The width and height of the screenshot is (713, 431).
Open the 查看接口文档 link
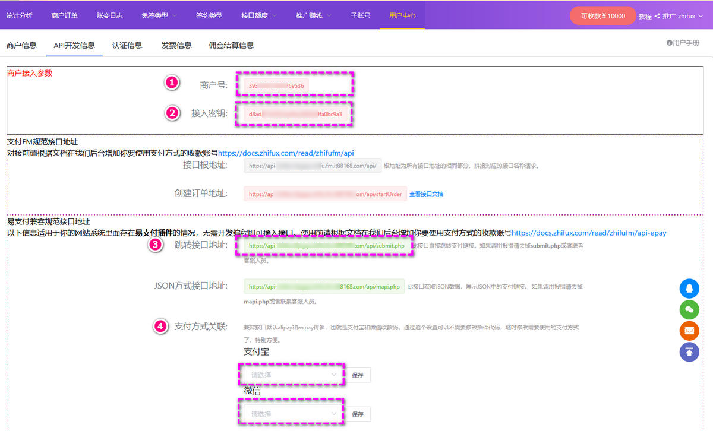(x=426, y=194)
